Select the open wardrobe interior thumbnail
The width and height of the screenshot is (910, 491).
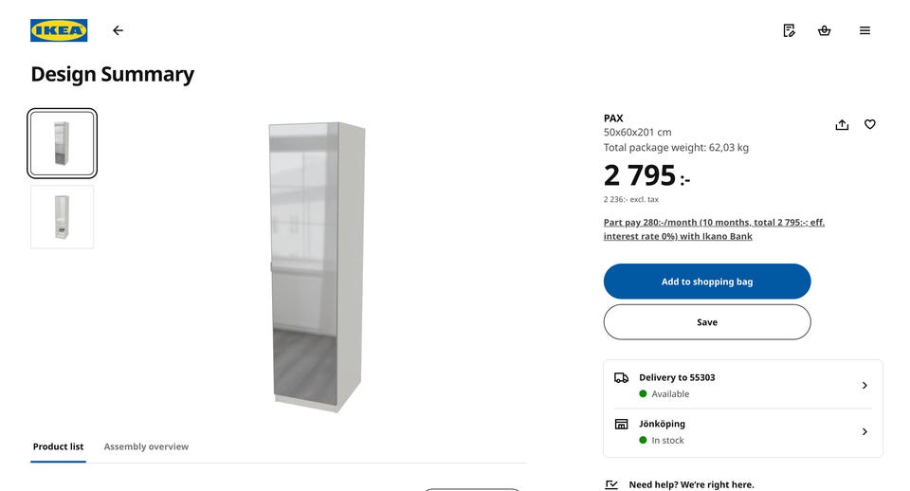coord(62,217)
